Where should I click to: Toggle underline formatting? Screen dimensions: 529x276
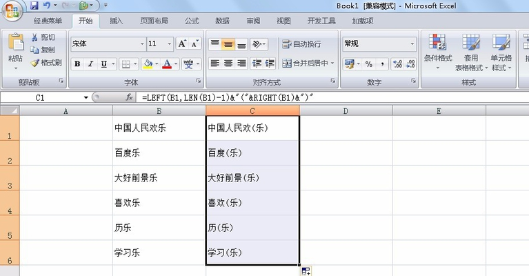pos(104,63)
